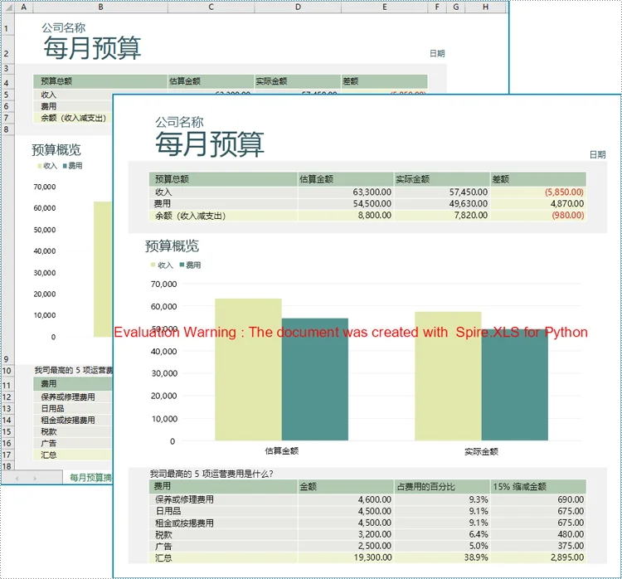Click the 38.9% total percentage

[x=476, y=557]
